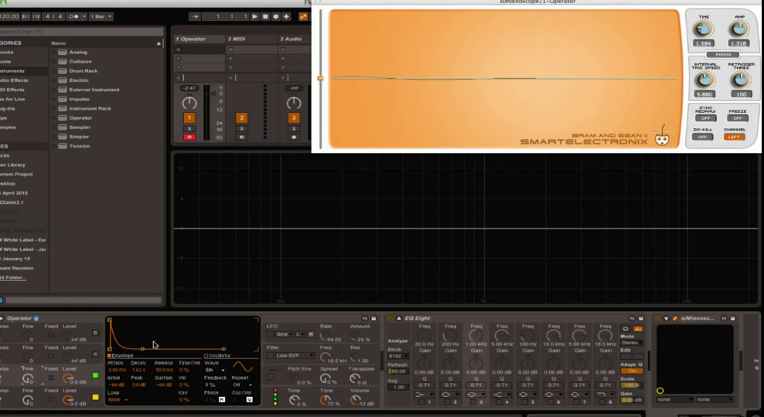This screenshot has height=417, width=764.
Task: Click the Retrigger Thres knob
Action: (x=741, y=80)
